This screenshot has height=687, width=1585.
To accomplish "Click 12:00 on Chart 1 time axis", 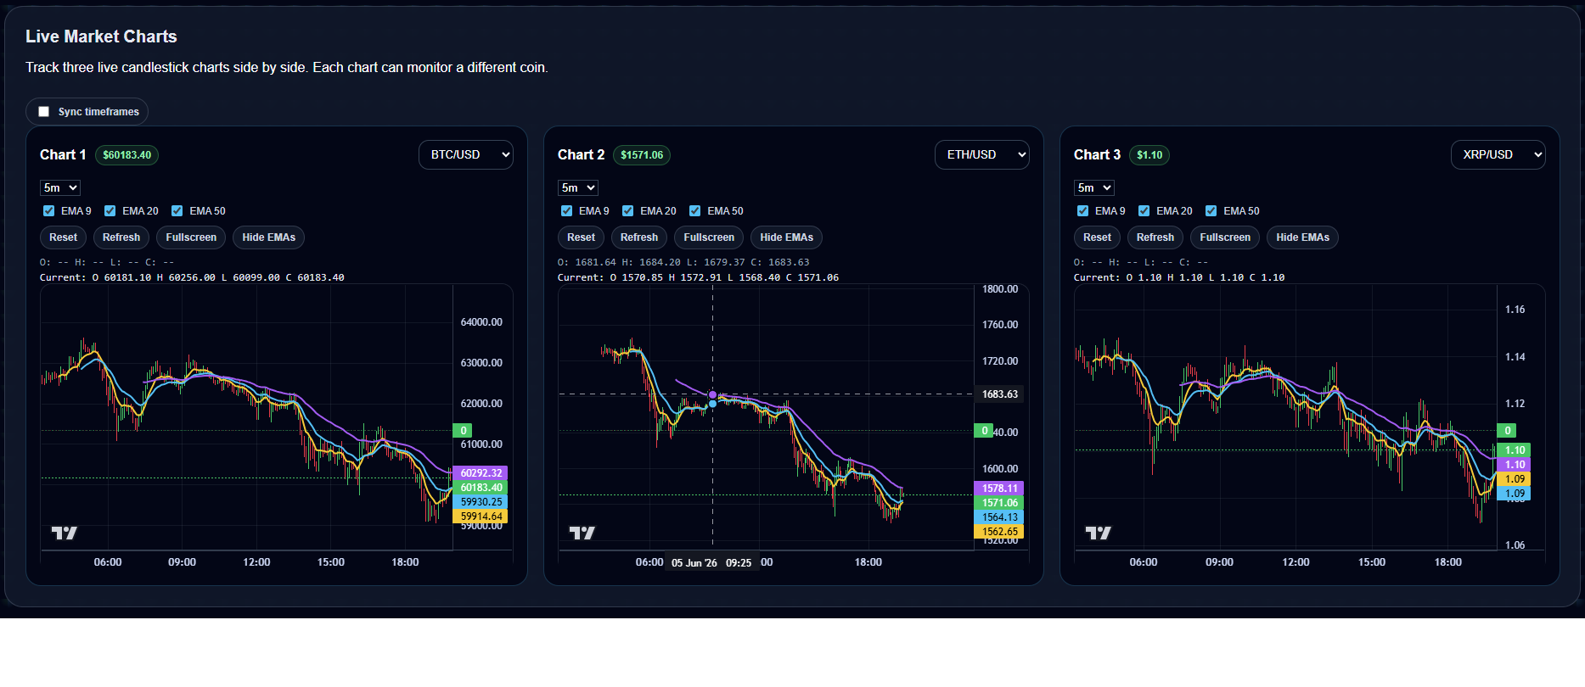I will tap(256, 562).
